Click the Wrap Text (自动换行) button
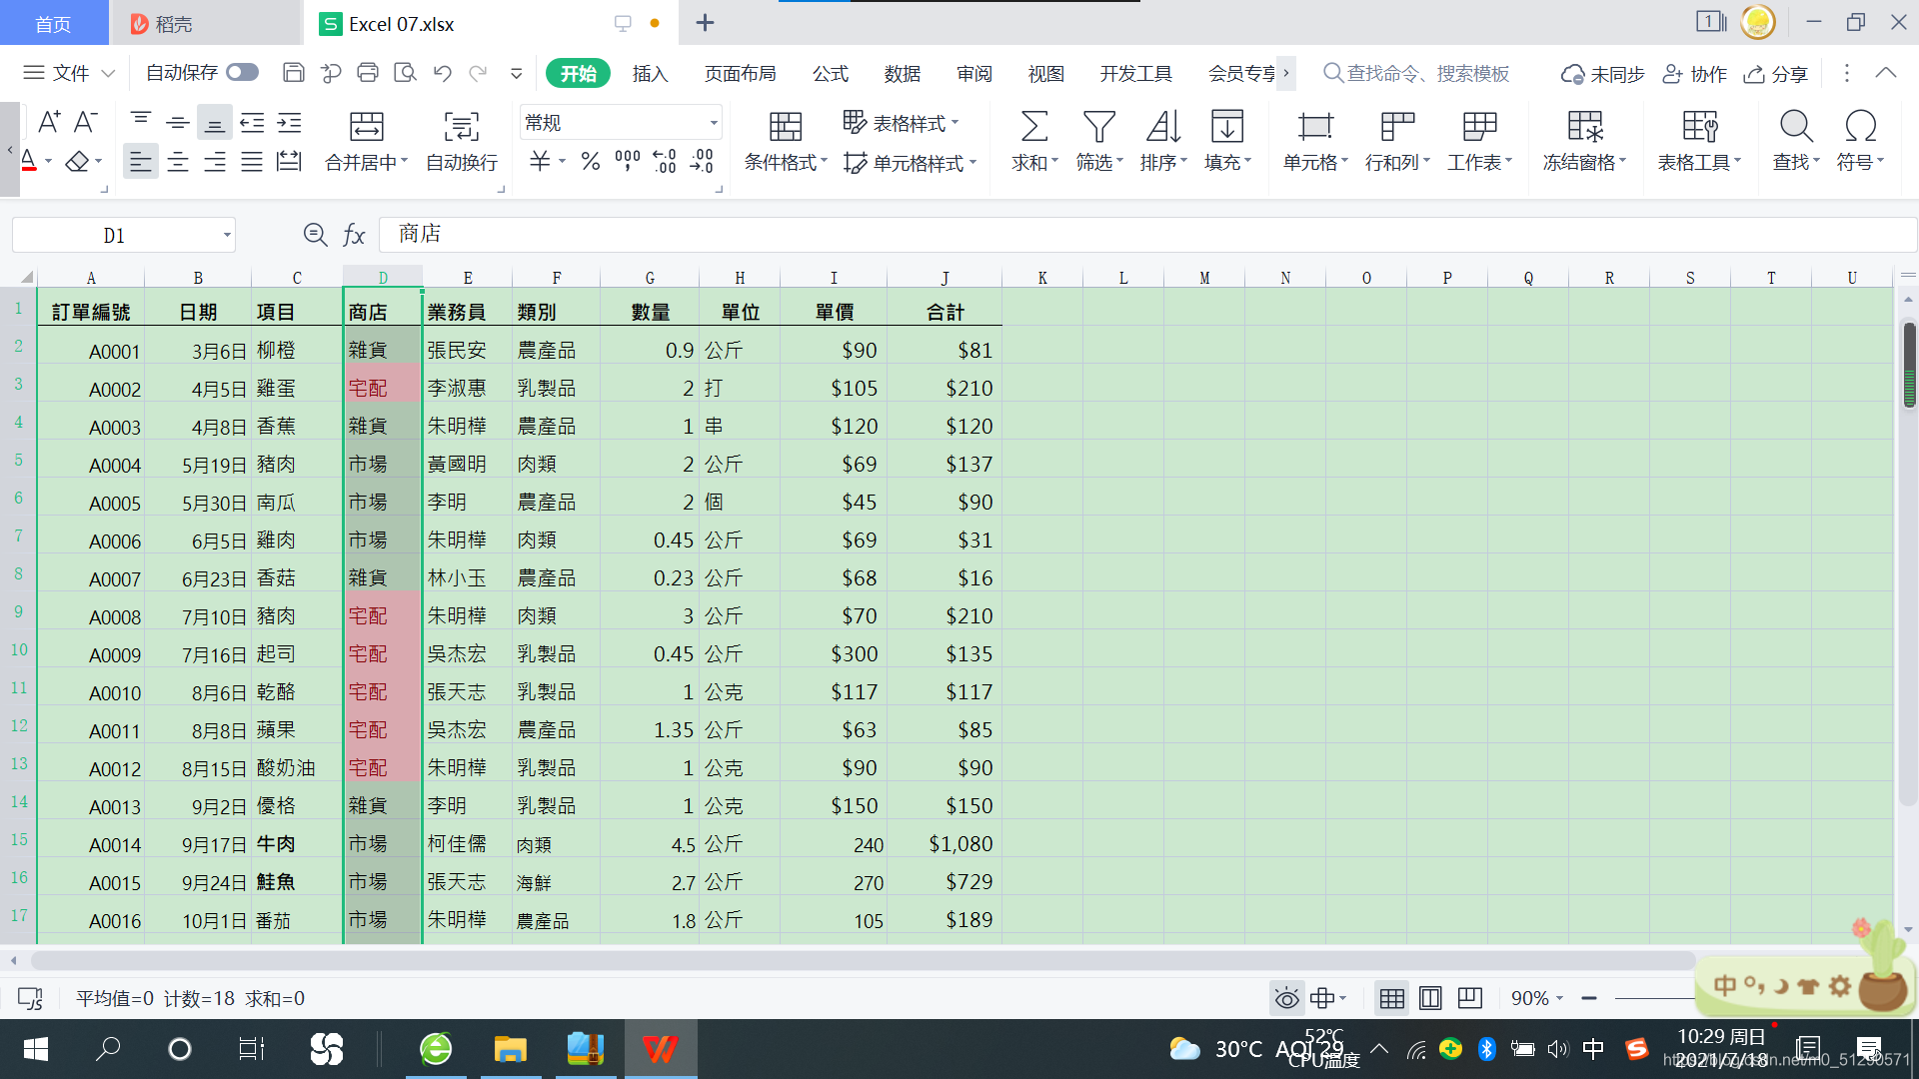The width and height of the screenshot is (1919, 1079). 461,127
